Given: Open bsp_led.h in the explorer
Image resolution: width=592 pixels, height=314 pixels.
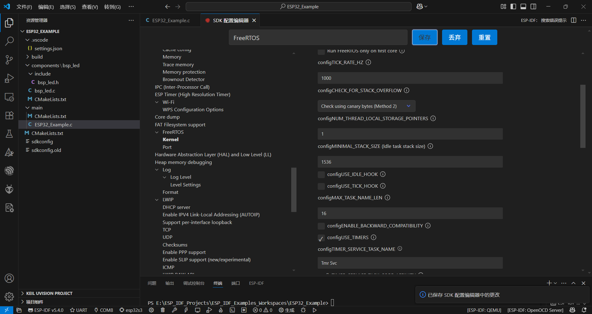Looking at the screenshot, I should pyautogui.click(x=48, y=82).
